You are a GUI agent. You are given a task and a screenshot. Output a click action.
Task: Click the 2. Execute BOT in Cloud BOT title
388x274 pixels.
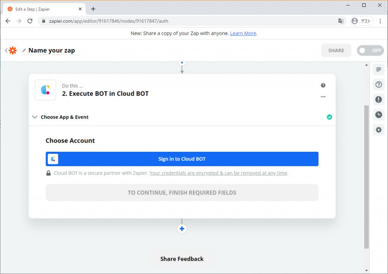pyautogui.click(x=105, y=93)
